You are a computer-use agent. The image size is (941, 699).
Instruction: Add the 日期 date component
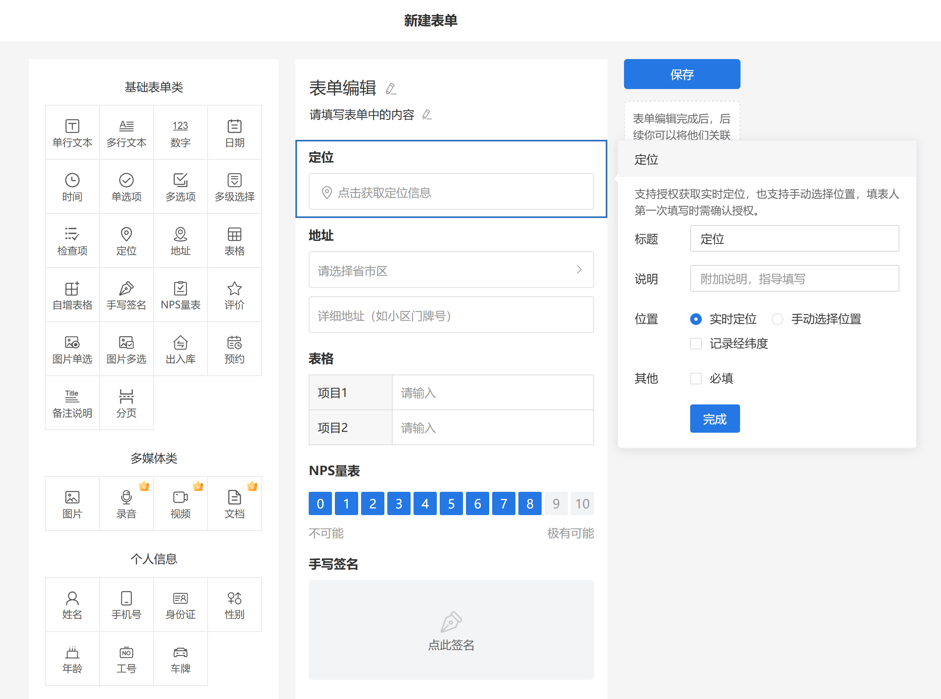coord(234,133)
